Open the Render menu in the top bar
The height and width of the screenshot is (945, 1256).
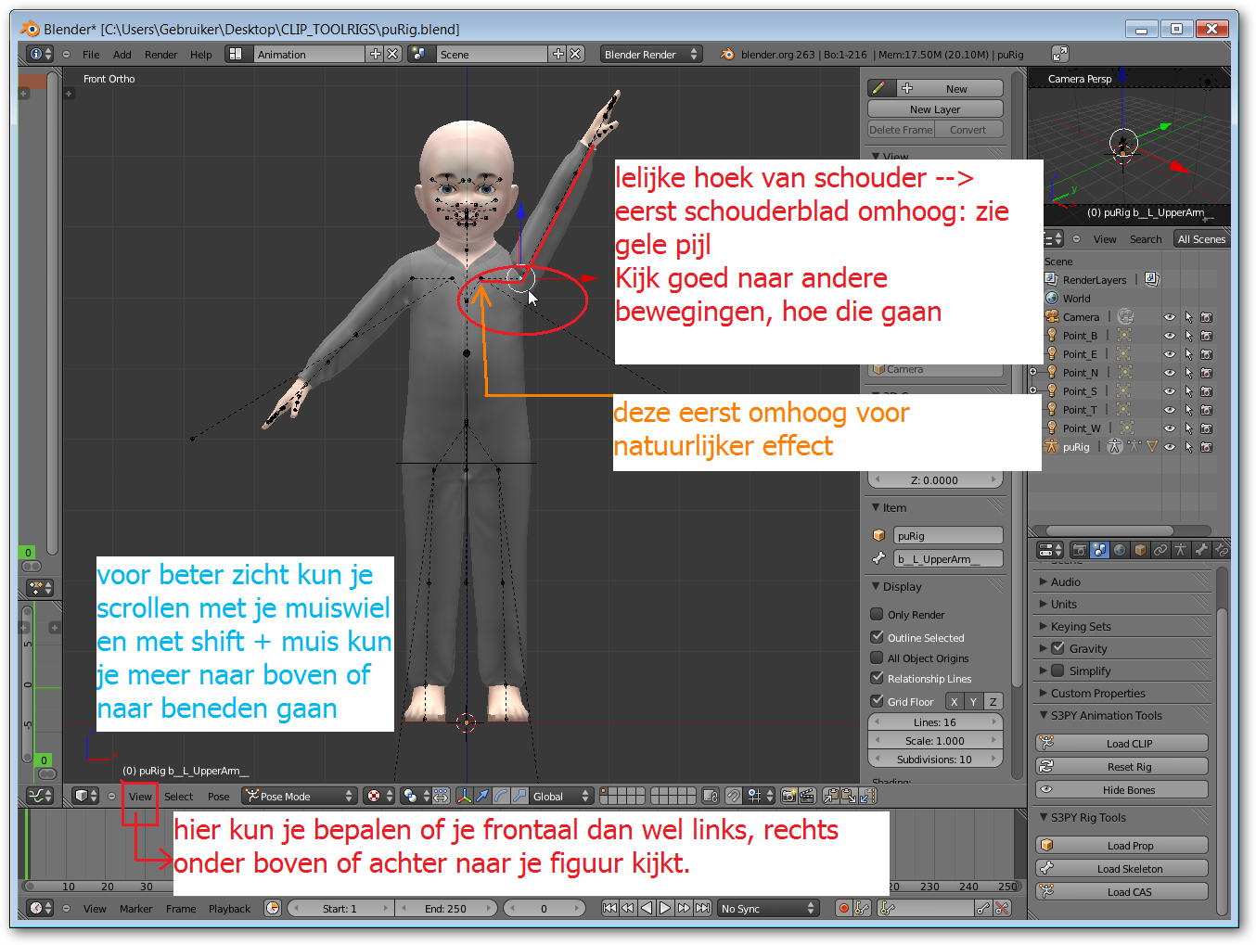(160, 54)
